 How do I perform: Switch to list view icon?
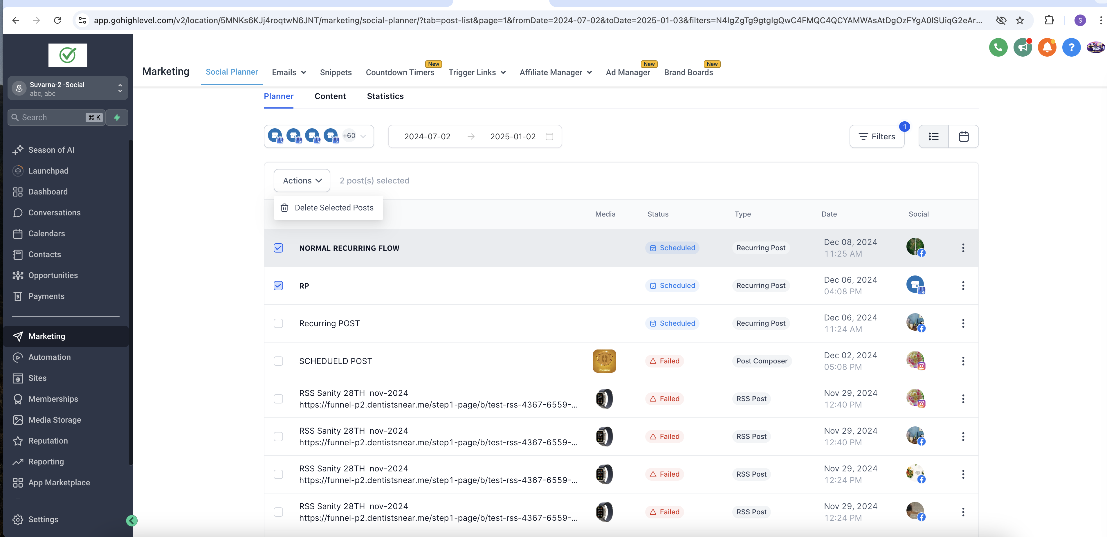click(933, 137)
